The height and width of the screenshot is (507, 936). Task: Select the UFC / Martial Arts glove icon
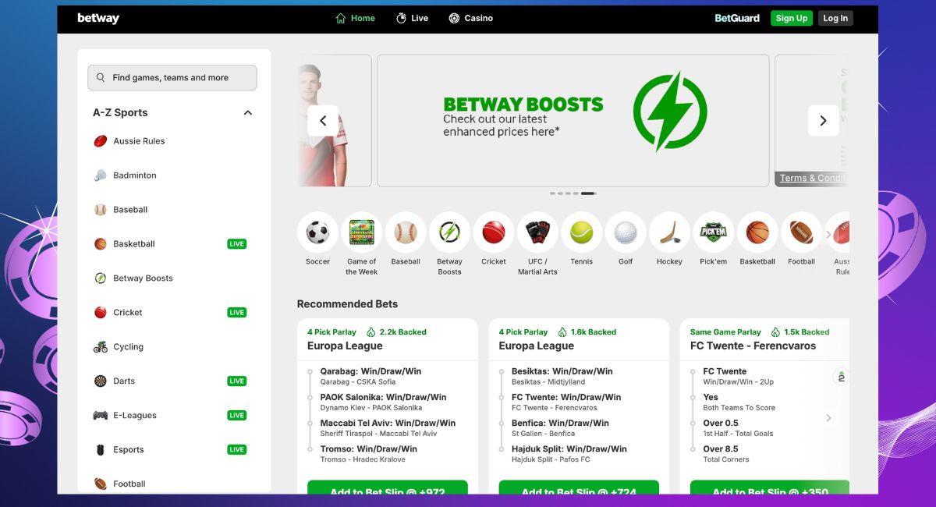click(537, 232)
